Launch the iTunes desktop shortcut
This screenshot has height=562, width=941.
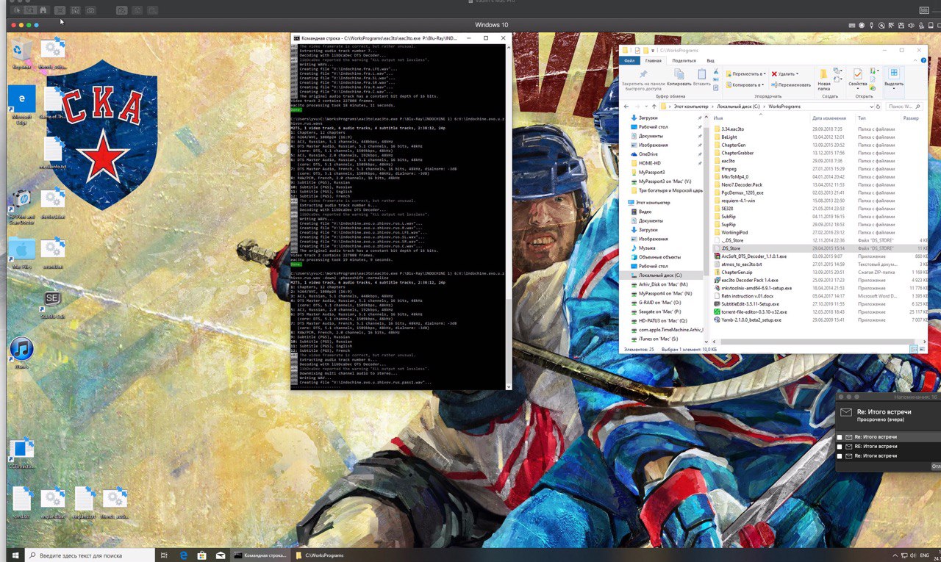[x=21, y=353]
